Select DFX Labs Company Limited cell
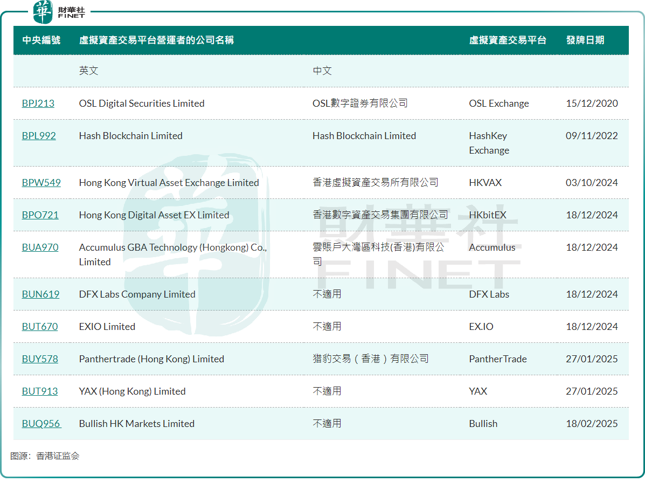The width and height of the screenshot is (645, 489). pyautogui.click(x=137, y=294)
